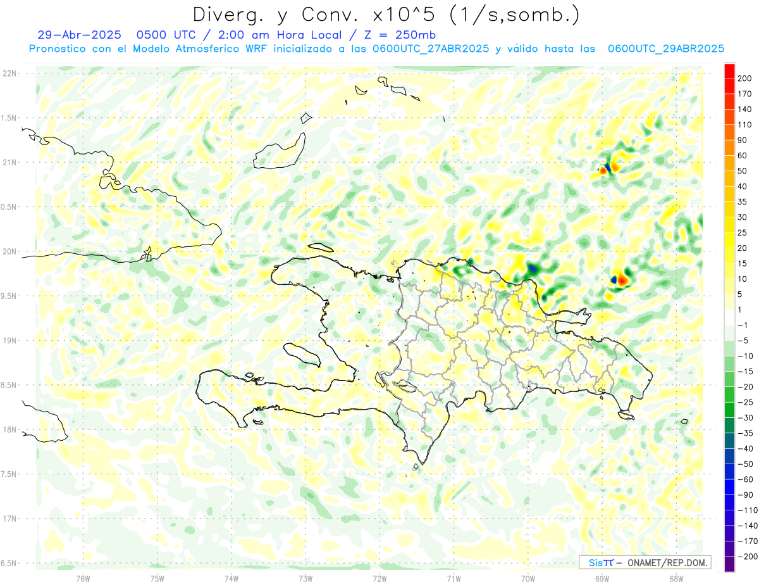
Task: Click the 70W longitude label
Action: coord(528,579)
